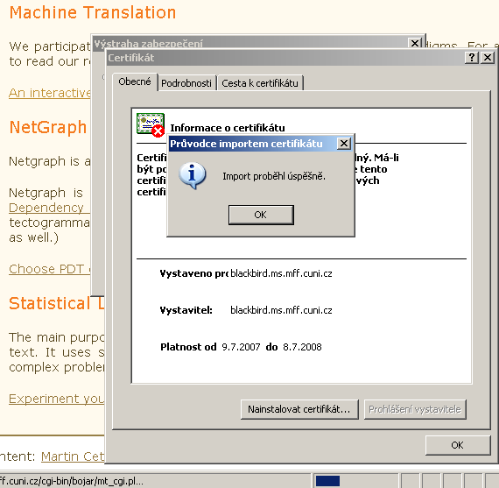The height and width of the screenshot is (488, 499).
Task: Click the status bar URL text
Action: point(71,481)
